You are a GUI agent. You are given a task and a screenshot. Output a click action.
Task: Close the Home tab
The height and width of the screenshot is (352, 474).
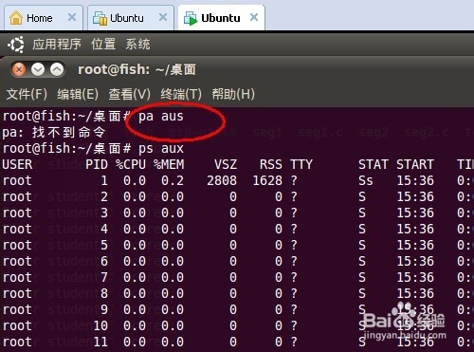coord(72,17)
